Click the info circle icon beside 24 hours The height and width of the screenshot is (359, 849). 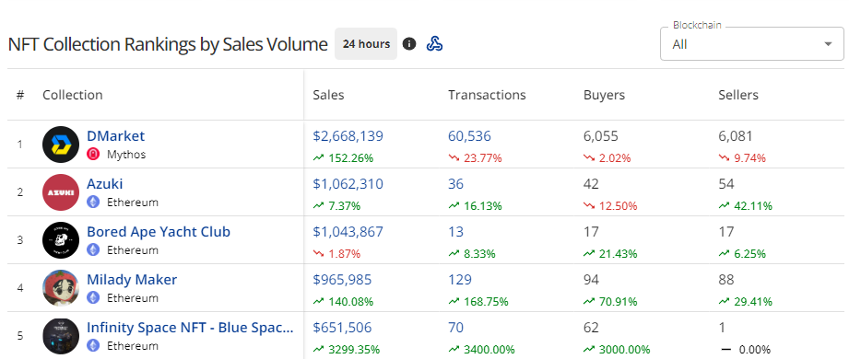[x=409, y=44]
